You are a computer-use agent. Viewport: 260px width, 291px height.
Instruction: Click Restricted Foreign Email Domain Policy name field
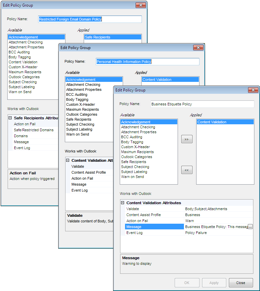pos(90,19)
